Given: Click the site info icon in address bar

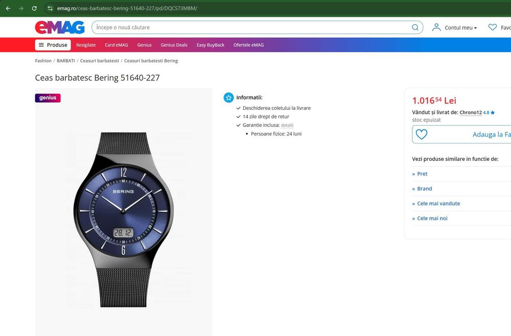Looking at the screenshot, I should tap(50, 8).
